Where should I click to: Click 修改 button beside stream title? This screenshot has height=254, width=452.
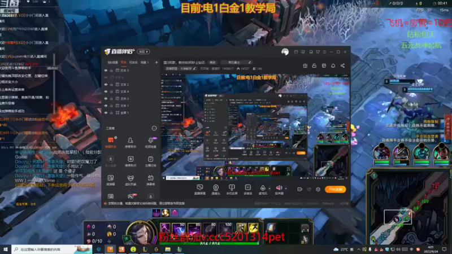pos(212,63)
